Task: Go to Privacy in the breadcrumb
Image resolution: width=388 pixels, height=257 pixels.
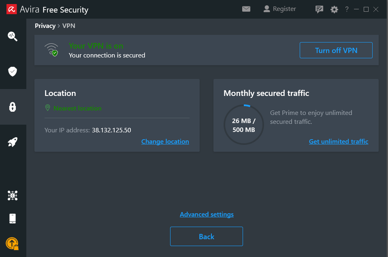Action: click(x=45, y=26)
